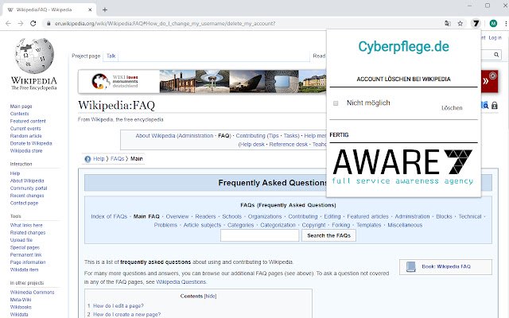
Task: Open a new browser tab
Action: pos(104,10)
